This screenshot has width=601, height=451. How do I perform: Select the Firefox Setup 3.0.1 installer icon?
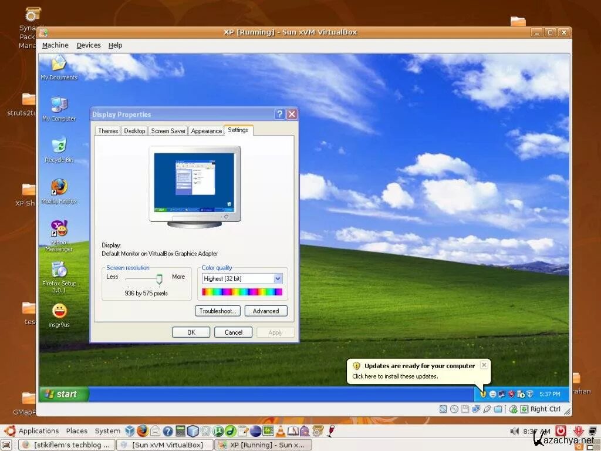(59, 277)
